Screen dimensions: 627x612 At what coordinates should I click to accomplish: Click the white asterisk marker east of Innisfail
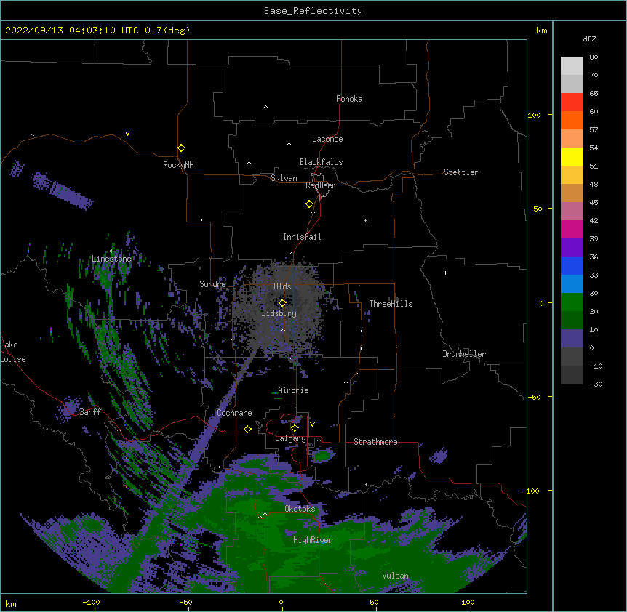coord(365,220)
